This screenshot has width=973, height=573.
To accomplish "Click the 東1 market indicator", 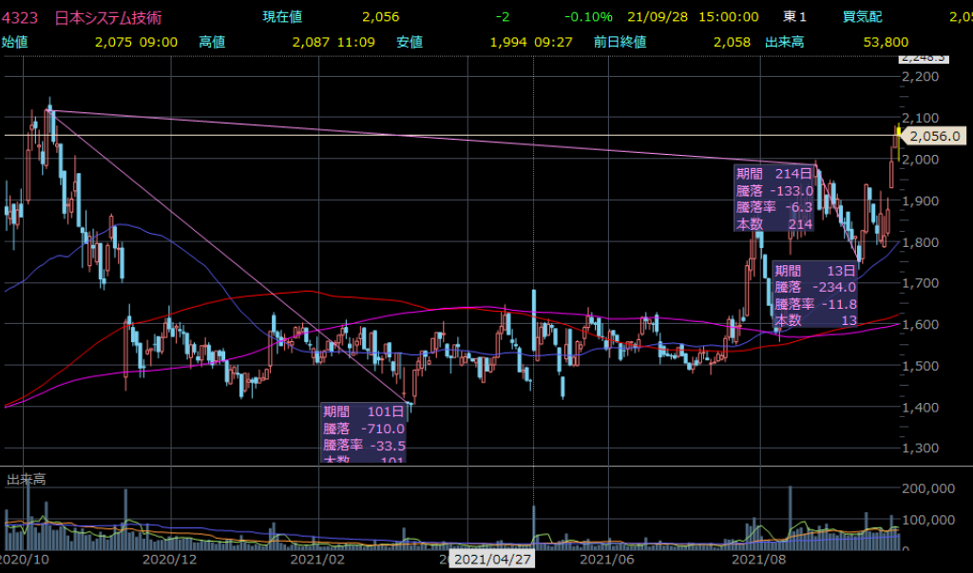I will 794,17.
